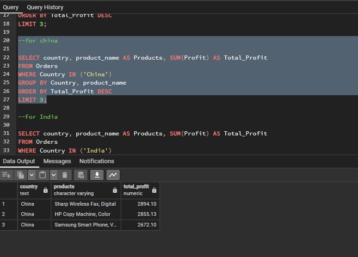Click 'LIMIT 3;' on line 27
Screen dimensions: 358x257
(x=32, y=100)
